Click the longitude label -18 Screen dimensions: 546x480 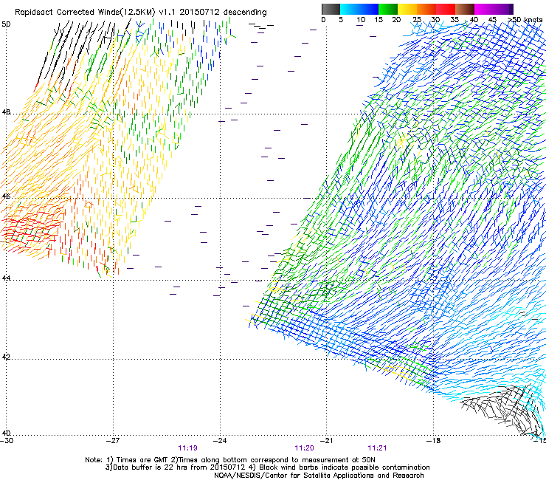pos(433,441)
